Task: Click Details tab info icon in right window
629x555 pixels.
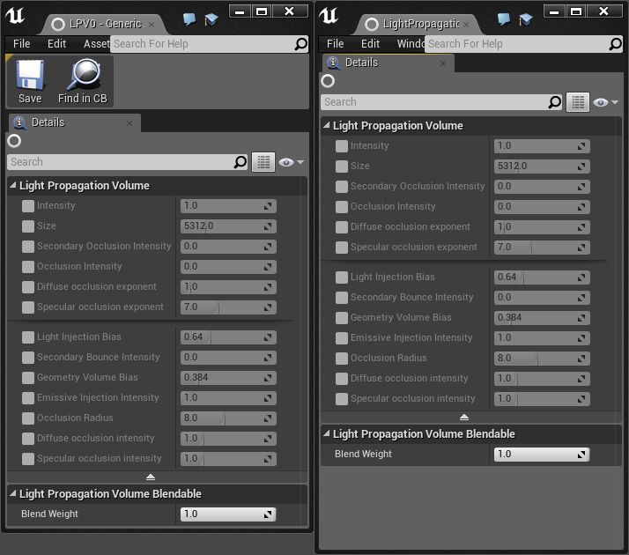Action: tap(333, 63)
